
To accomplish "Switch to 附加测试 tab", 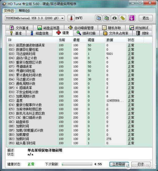I will (139, 28).
